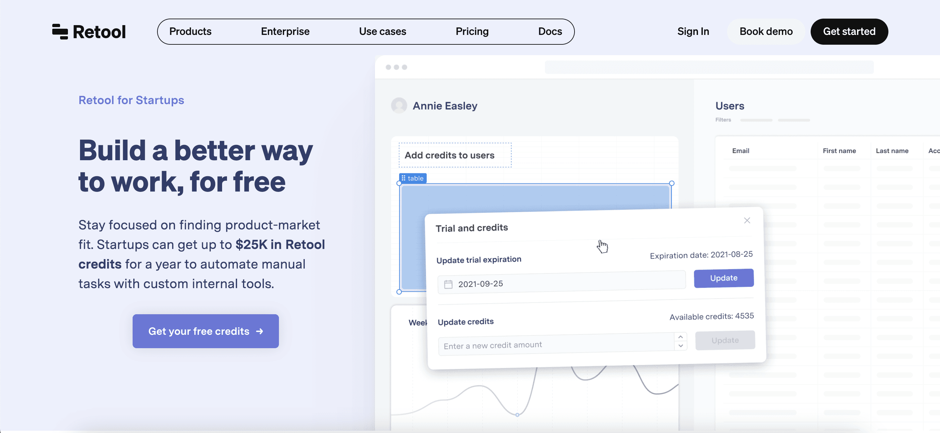The height and width of the screenshot is (433, 940).
Task: Click the disabled Update credits button
Action: click(725, 340)
